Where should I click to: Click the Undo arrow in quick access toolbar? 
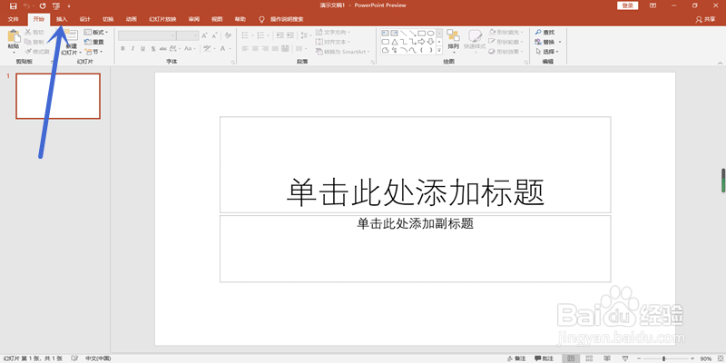coord(26,5)
